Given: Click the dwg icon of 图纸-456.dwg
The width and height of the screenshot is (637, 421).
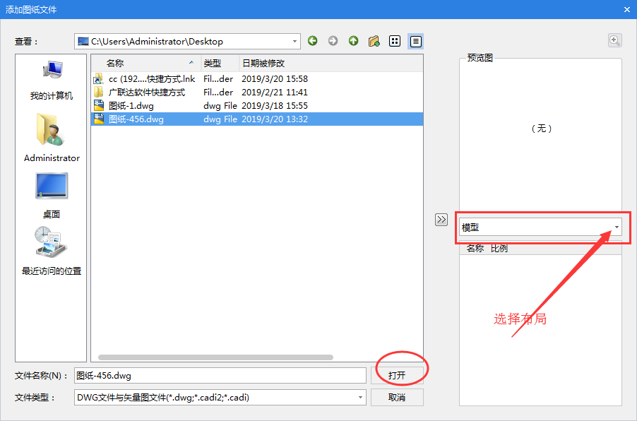Looking at the screenshot, I should click(99, 119).
